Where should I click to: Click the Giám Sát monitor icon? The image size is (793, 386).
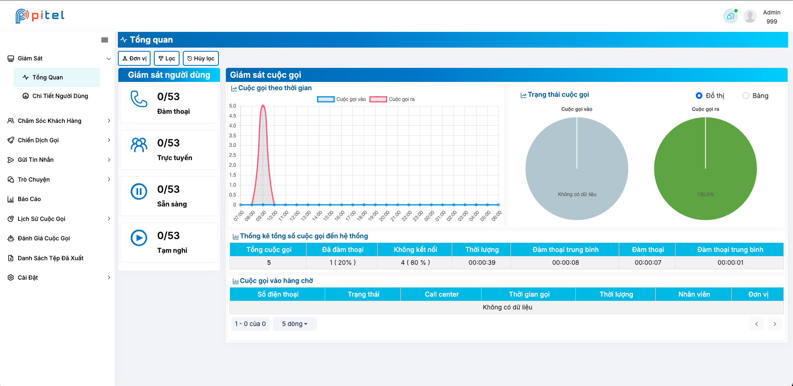point(11,59)
